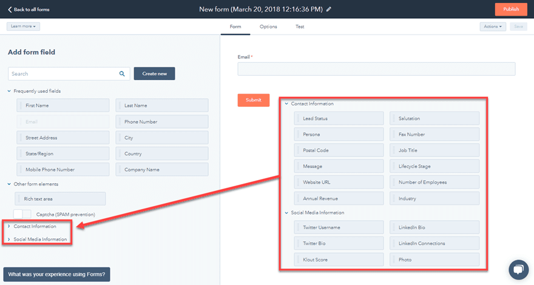The height and width of the screenshot is (285, 534).
Task: Click the disabled Email field in Frequently used
Action: (63, 121)
